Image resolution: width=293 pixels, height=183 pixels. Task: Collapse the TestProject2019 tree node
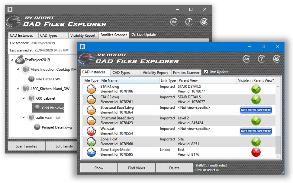pyautogui.click(x=12, y=60)
